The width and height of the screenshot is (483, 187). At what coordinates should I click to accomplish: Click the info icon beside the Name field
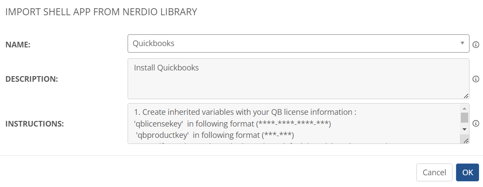(x=476, y=44)
